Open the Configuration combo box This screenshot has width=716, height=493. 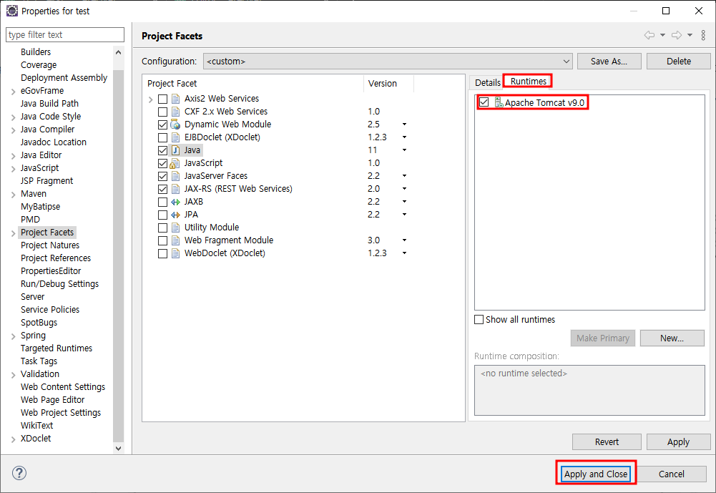coord(388,62)
